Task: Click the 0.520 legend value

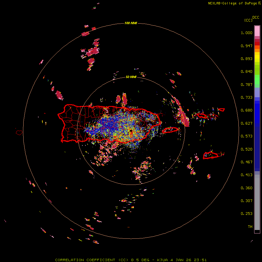Action: coord(247,149)
